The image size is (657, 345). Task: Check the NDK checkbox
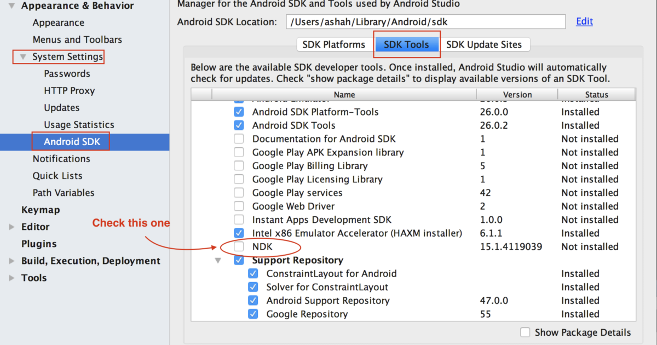(239, 247)
